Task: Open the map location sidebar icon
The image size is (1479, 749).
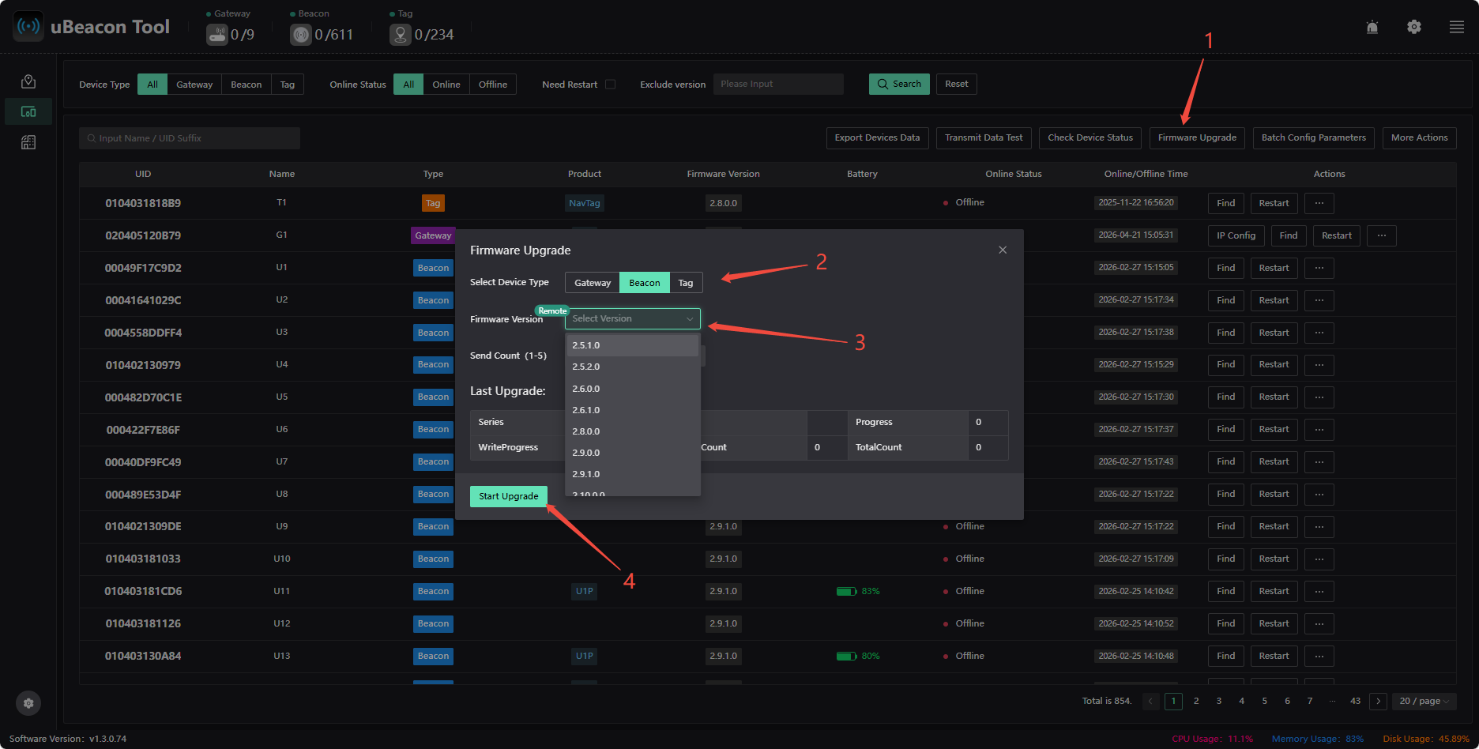Action: (x=28, y=81)
